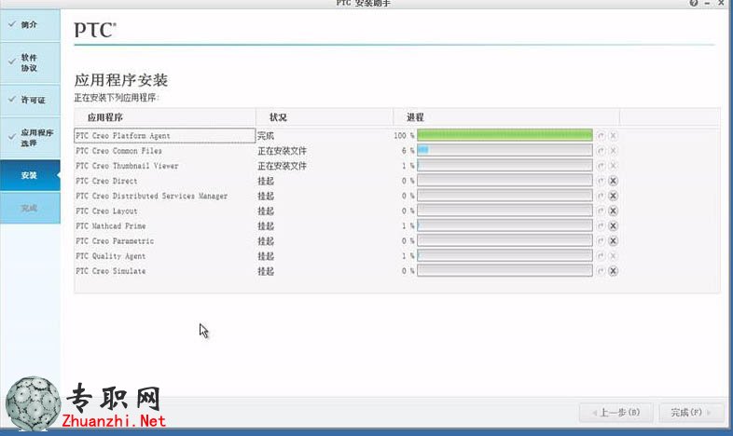Select the PTC Creo Parametric row name
733x436 pixels.
point(115,241)
